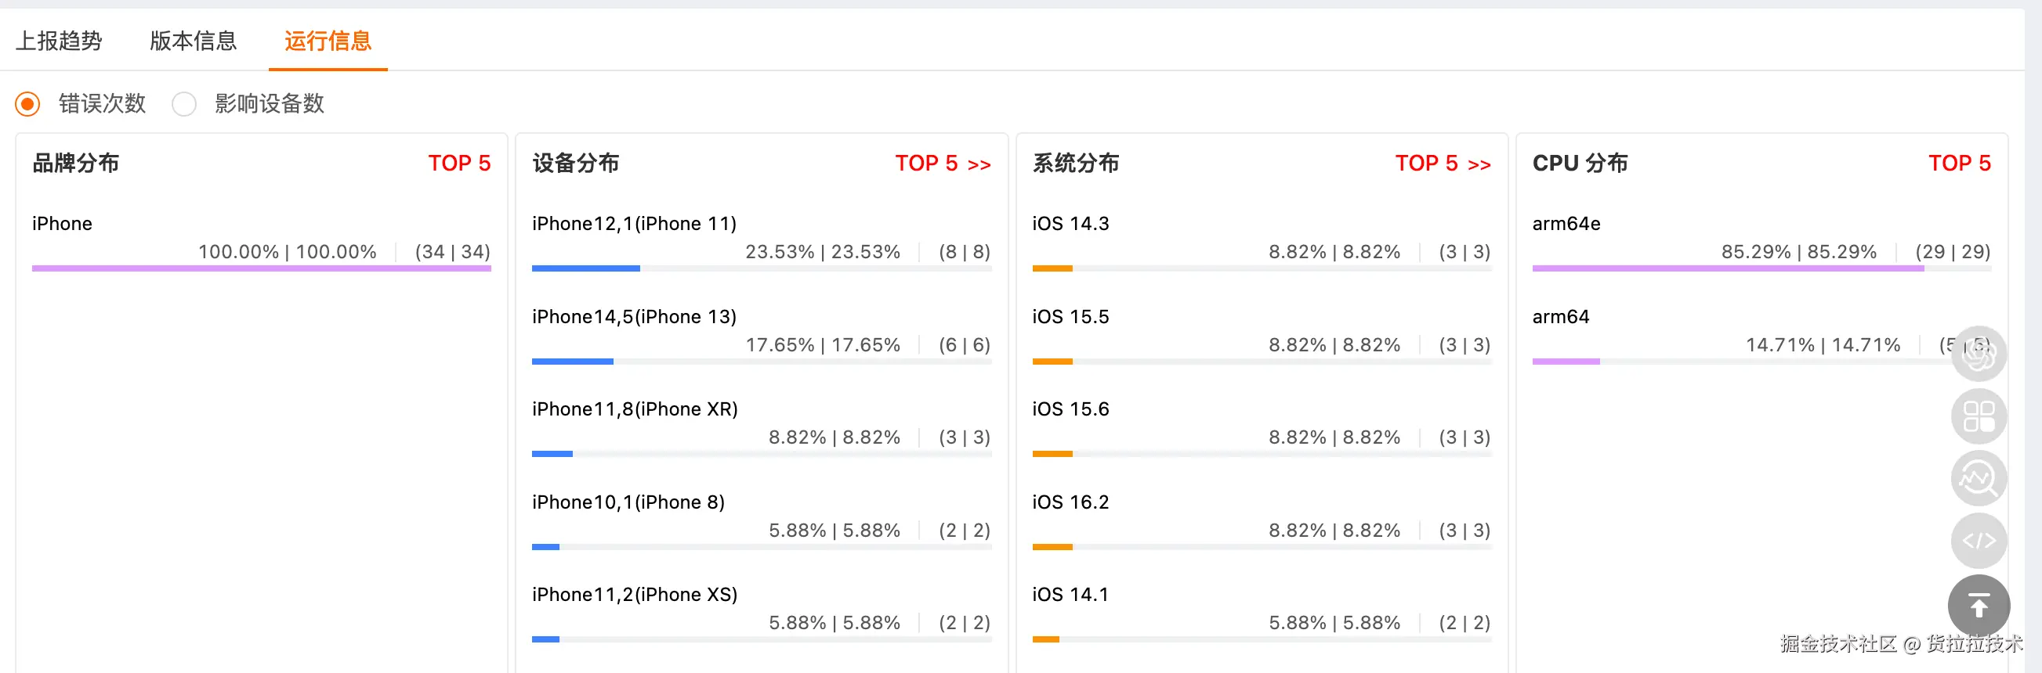Open the code brackets floating button
The width and height of the screenshot is (2042, 673).
(x=1979, y=541)
